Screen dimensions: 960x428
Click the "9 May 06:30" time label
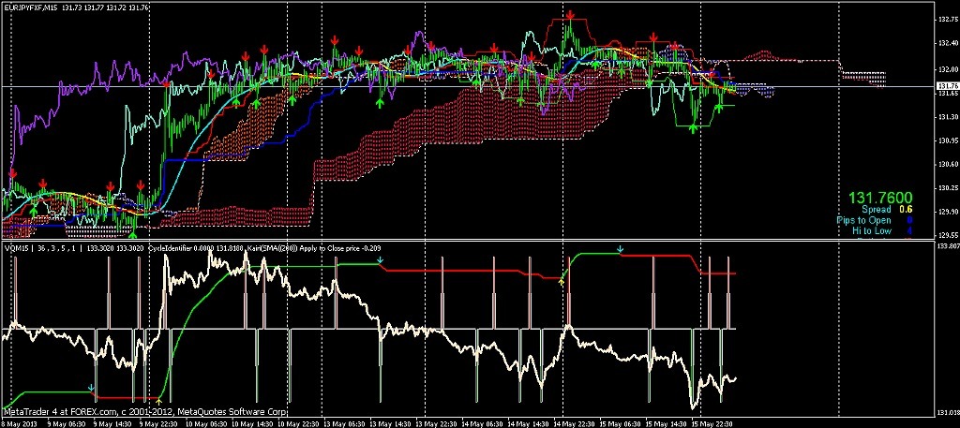pos(67,423)
